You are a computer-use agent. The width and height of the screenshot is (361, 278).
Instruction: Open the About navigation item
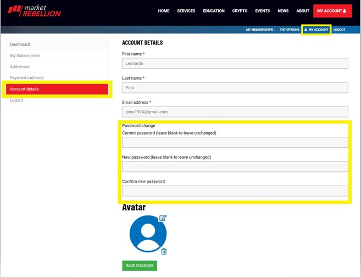303,11
